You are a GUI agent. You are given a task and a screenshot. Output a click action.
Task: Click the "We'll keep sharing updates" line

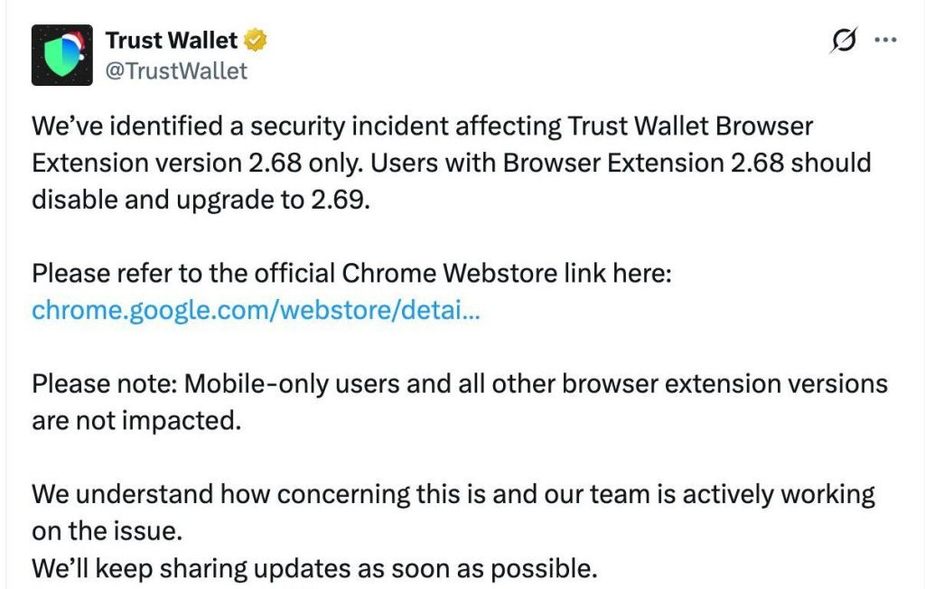(314, 568)
